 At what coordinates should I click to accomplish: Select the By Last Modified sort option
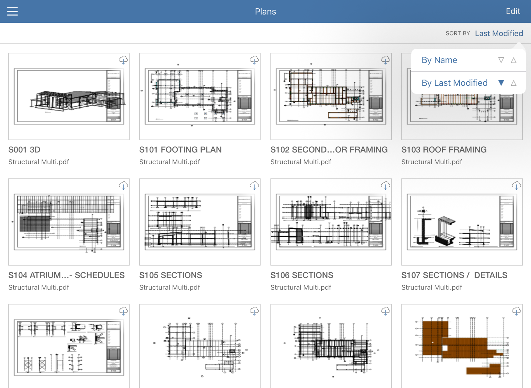tap(454, 83)
